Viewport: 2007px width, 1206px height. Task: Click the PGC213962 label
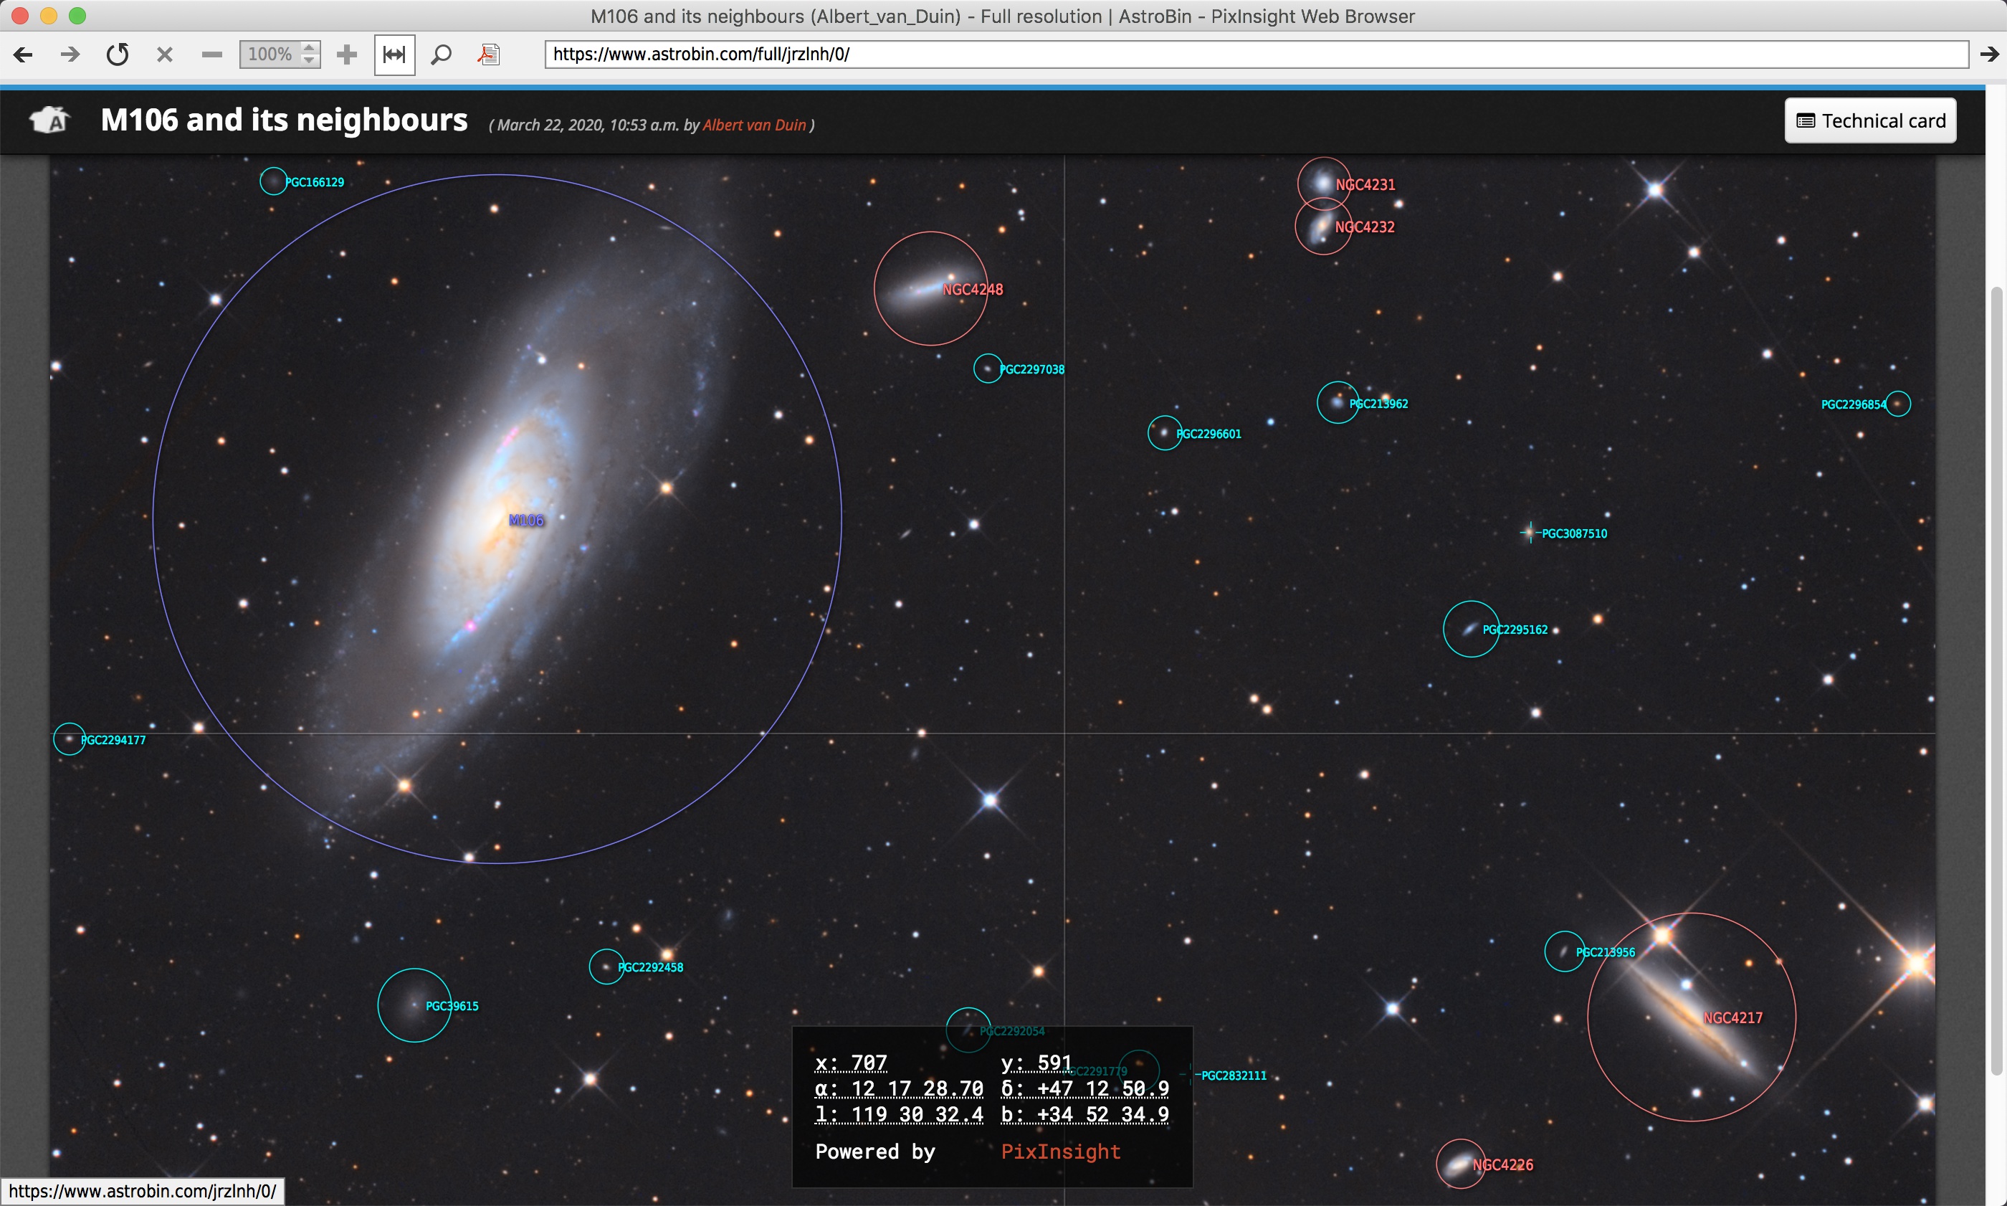click(1378, 404)
